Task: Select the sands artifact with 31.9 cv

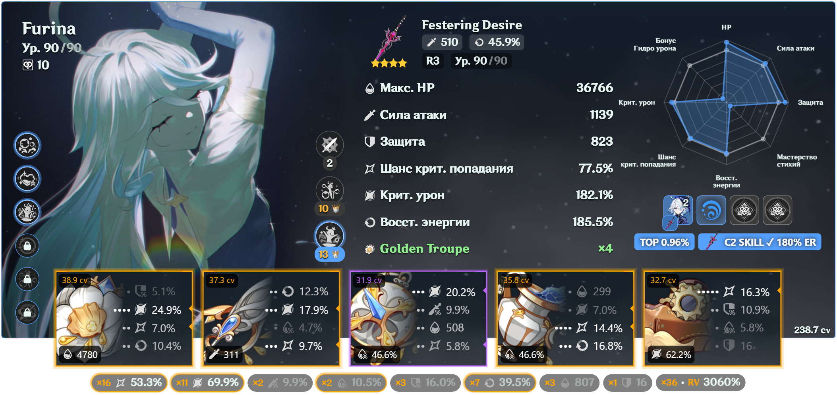Action: click(x=418, y=318)
